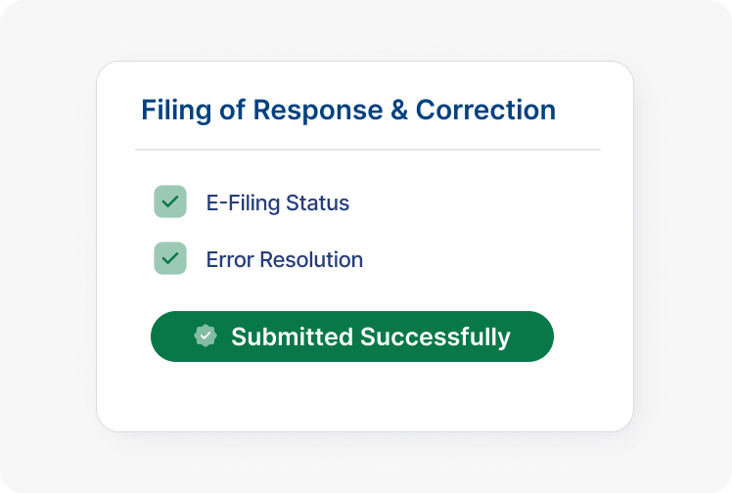Click the verified badge icon on green button
The image size is (732, 493).
tap(205, 336)
